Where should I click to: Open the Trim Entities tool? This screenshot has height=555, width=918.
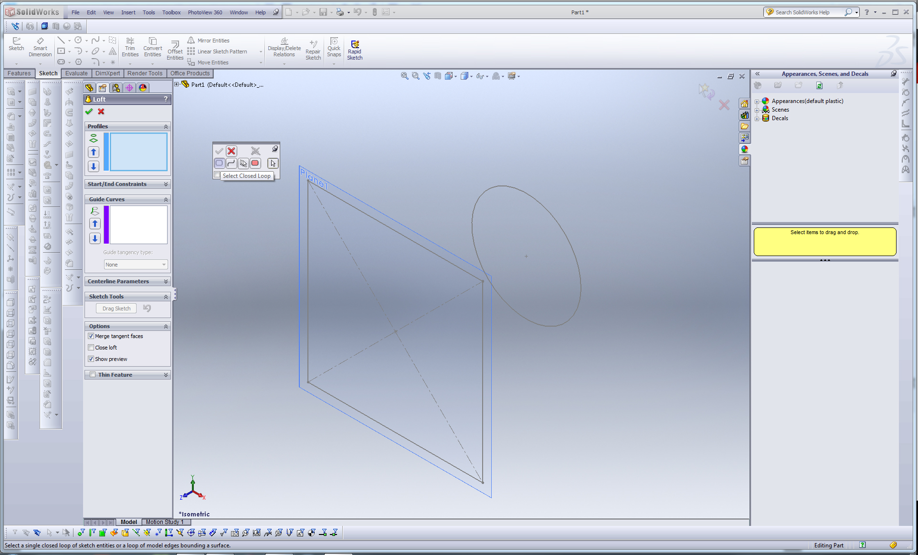pyautogui.click(x=130, y=47)
